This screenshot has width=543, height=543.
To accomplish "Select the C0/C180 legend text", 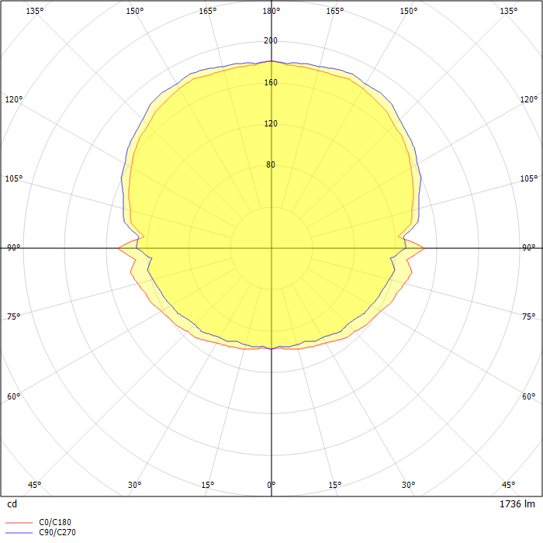I will [x=55, y=522].
